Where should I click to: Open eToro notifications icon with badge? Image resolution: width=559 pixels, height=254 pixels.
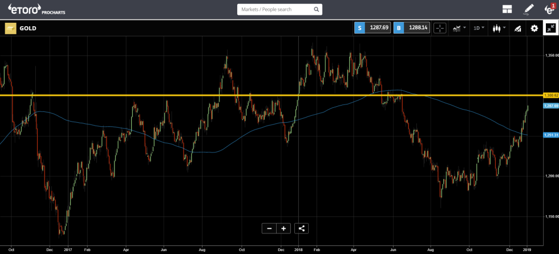(549, 9)
